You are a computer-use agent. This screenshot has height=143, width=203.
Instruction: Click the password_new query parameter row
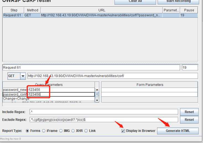49,90
